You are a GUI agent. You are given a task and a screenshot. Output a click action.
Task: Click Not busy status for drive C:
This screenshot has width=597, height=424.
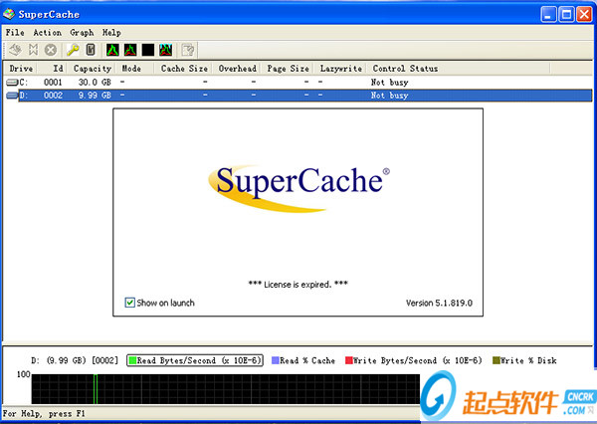point(389,82)
